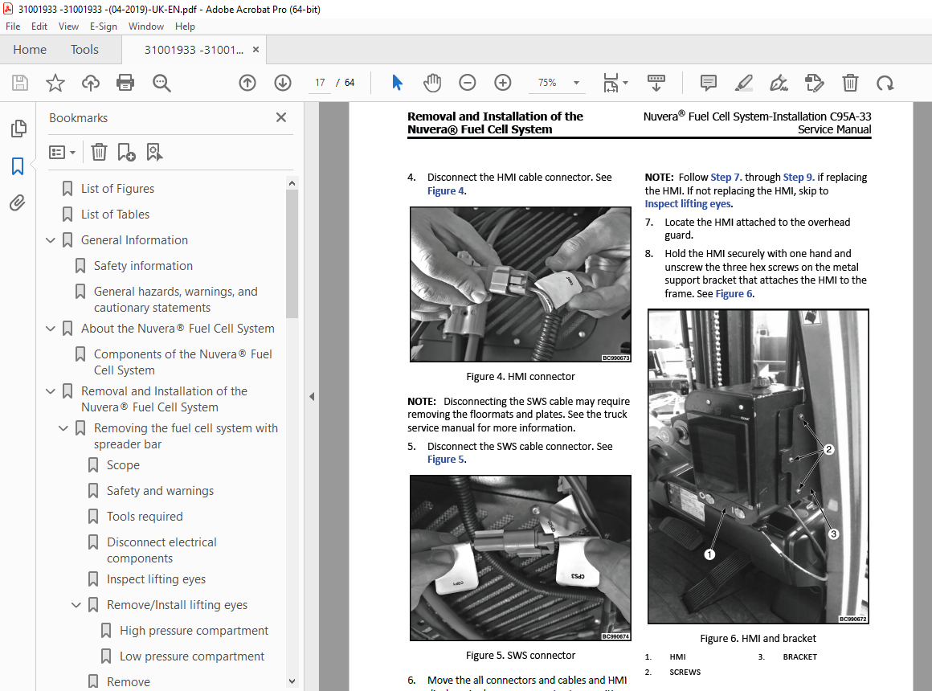Toggle the Bookmarks panel icon

pyautogui.click(x=18, y=166)
